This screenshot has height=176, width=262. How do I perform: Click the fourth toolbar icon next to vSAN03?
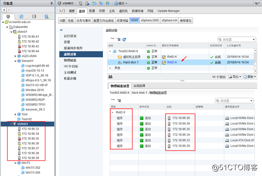click(x=101, y=3)
